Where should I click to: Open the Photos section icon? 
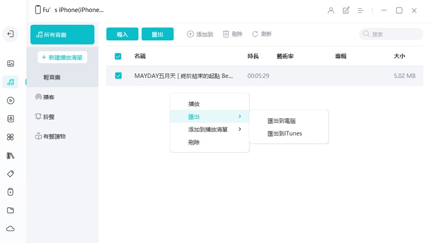(x=10, y=63)
